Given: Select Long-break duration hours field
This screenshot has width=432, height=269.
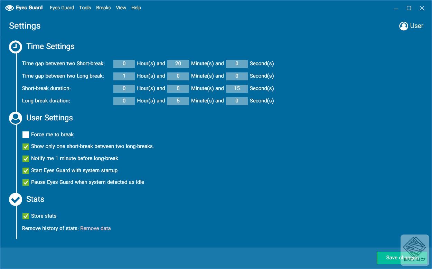Looking at the screenshot, I should (x=124, y=101).
